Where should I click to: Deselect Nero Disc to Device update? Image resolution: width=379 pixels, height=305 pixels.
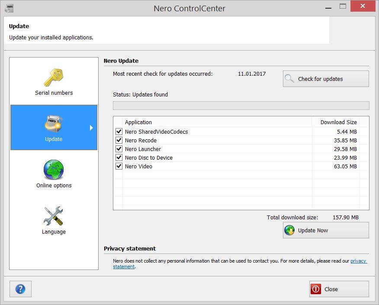119,157
